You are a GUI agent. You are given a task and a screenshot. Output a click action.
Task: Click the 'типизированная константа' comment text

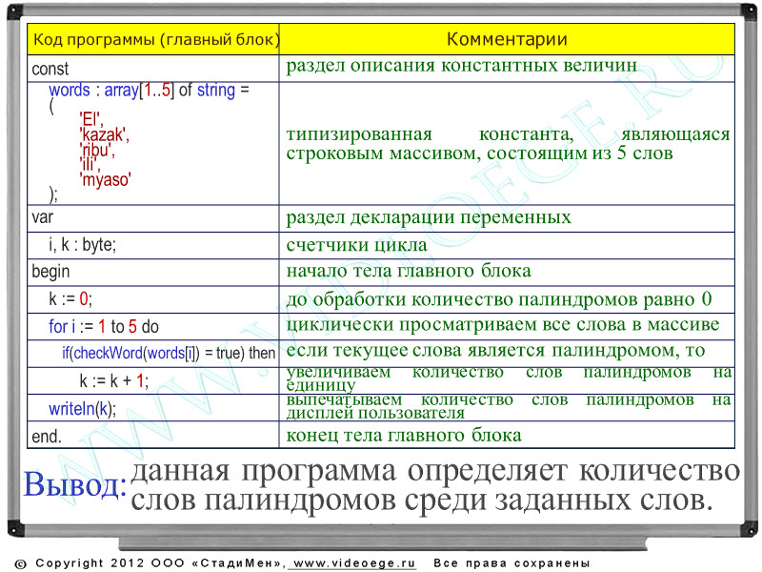tap(508, 144)
